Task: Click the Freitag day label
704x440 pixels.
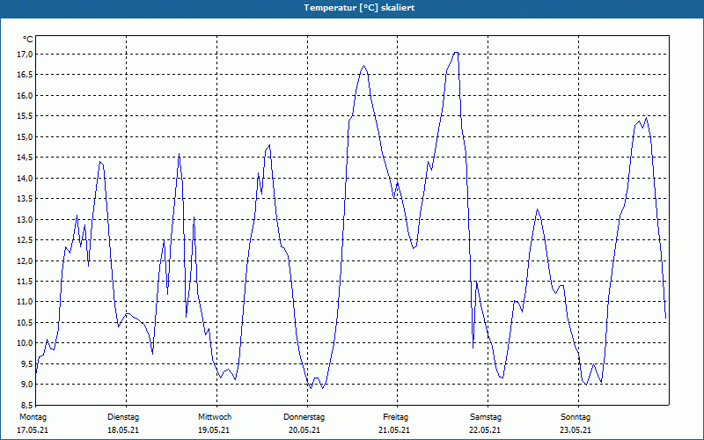Action: click(395, 417)
